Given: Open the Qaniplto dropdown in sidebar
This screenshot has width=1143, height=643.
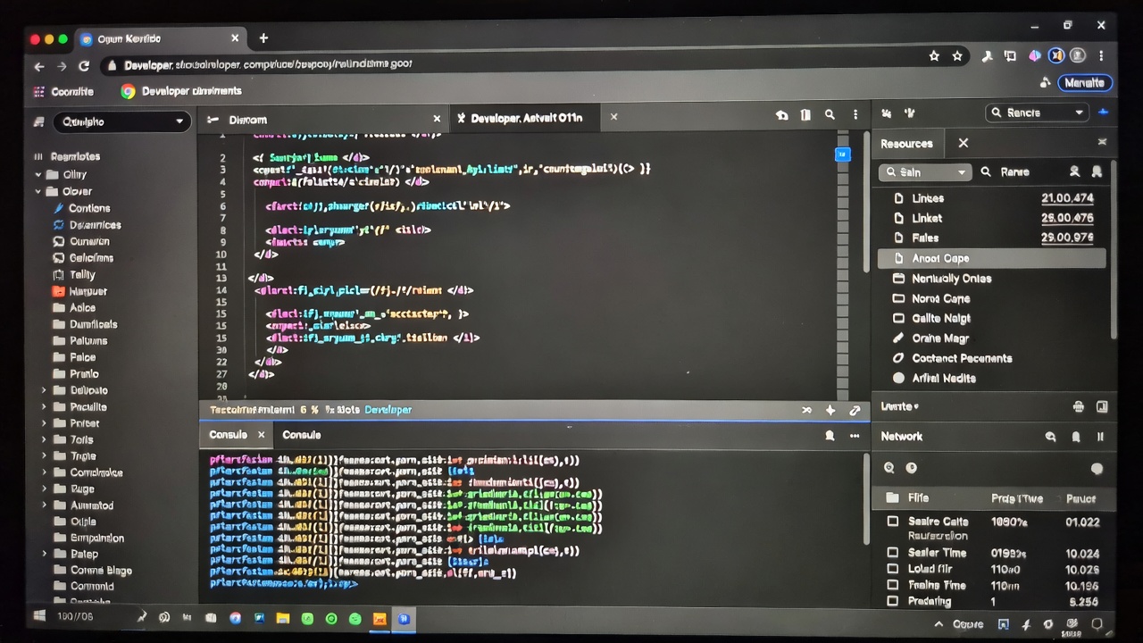Looking at the screenshot, I should (x=122, y=121).
